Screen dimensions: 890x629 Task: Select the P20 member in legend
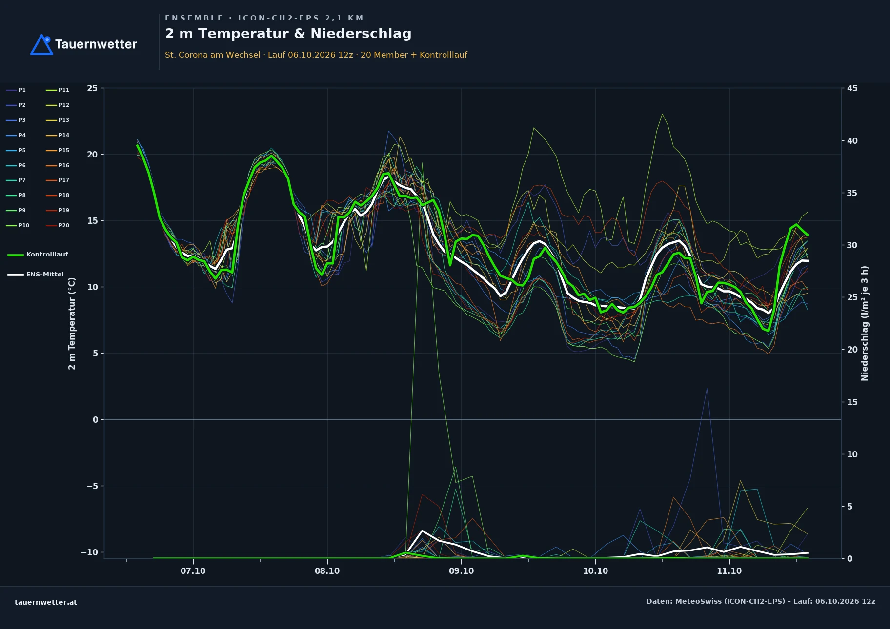coord(58,225)
